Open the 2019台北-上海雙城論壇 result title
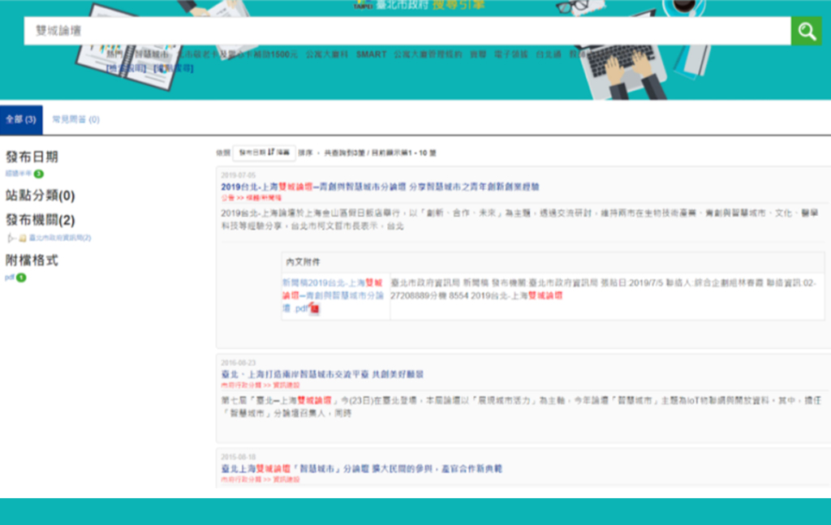Image resolution: width=831 pixels, height=525 pixels. (380, 187)
